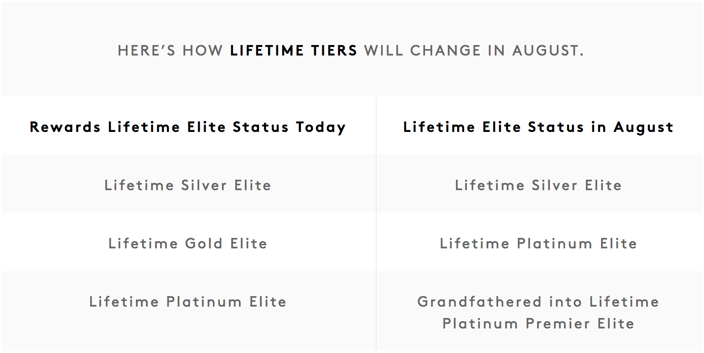Click the word "Today" in the left header
Viewport: 704px width, 353px height.
coord(321,127)
